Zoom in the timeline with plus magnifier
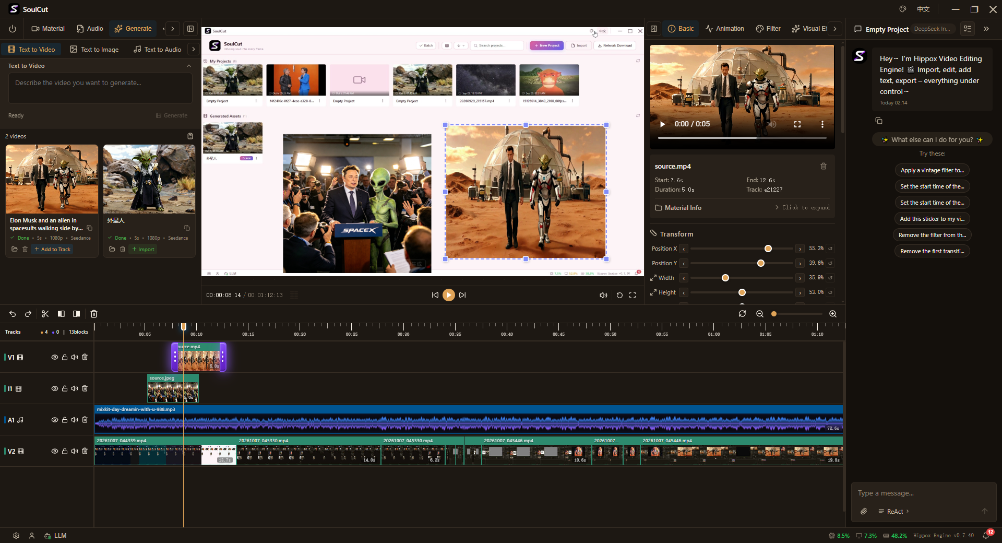This screenshot has width=1002, height=543. pos(833,314)
